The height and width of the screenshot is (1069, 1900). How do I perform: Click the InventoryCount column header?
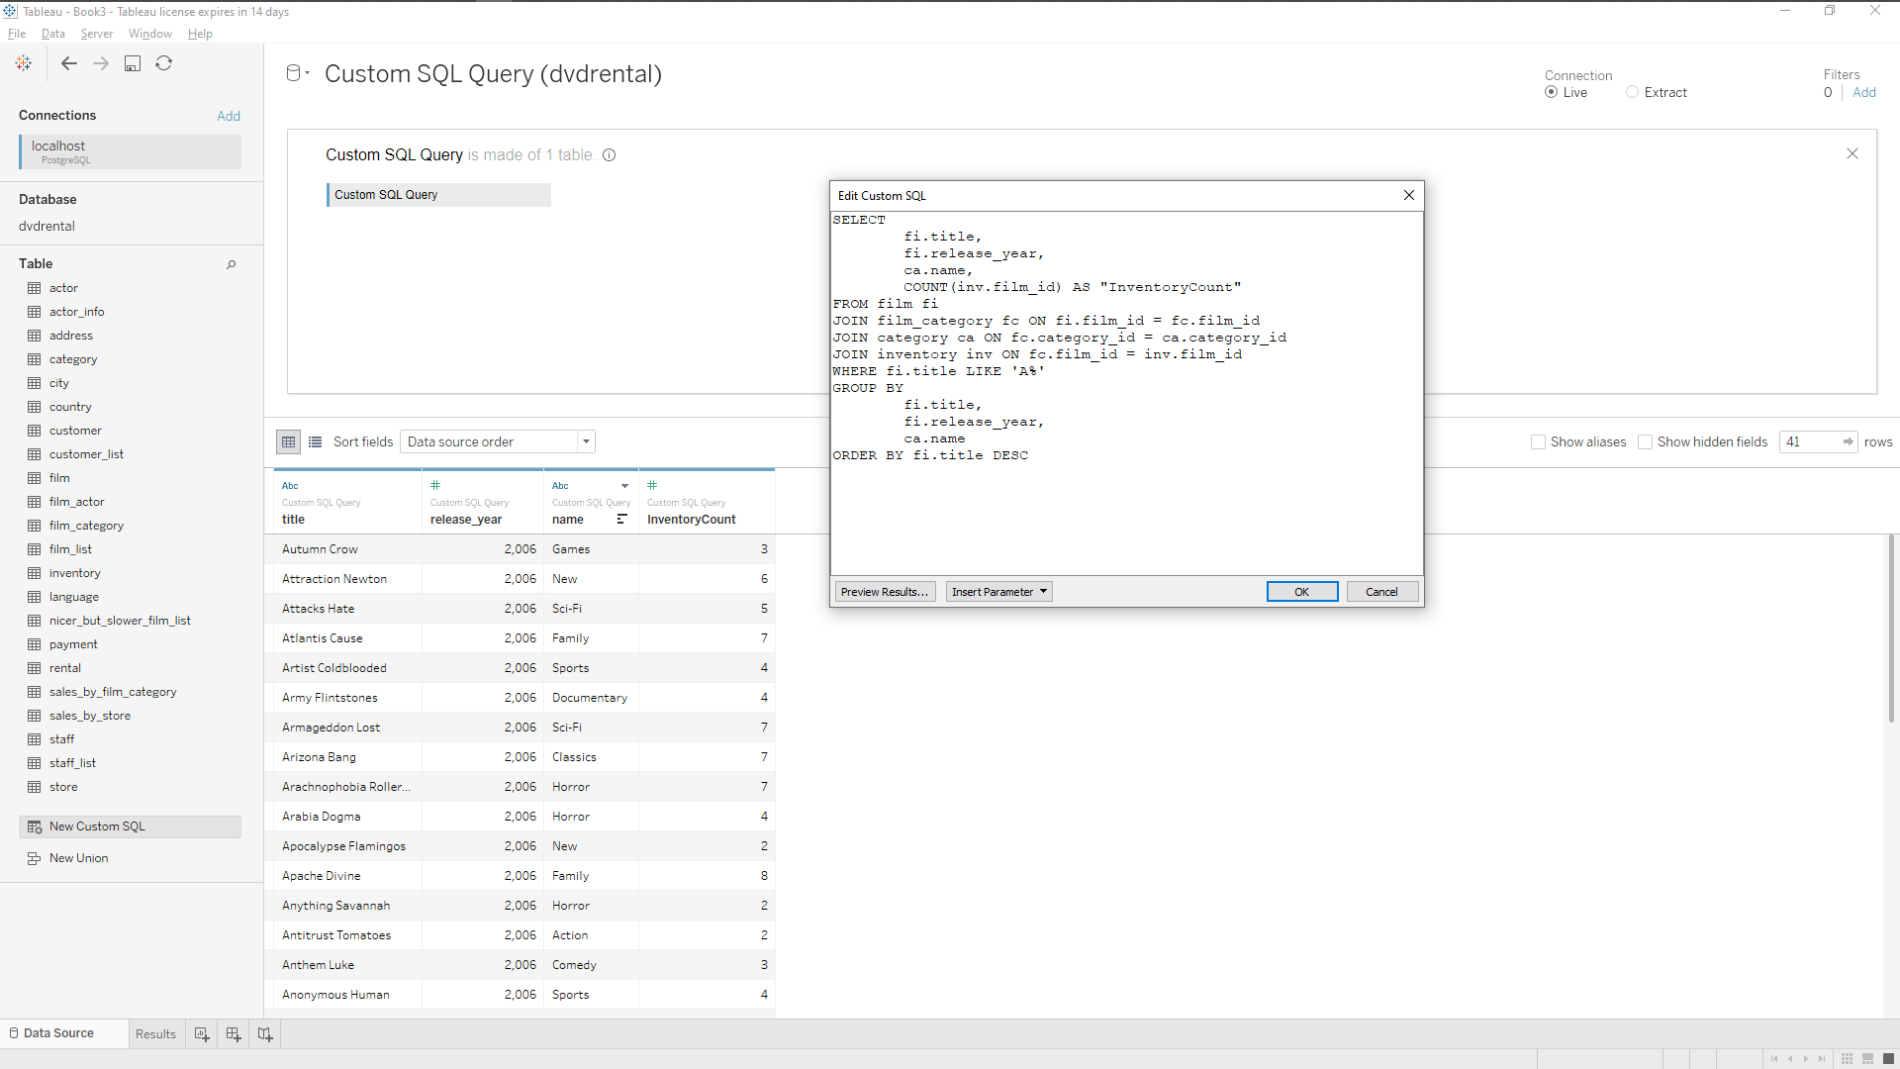point(707,502)
